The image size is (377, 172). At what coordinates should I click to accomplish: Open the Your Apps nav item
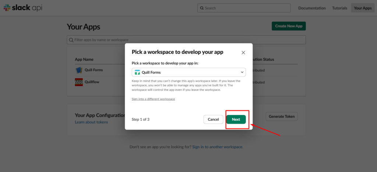363,8
